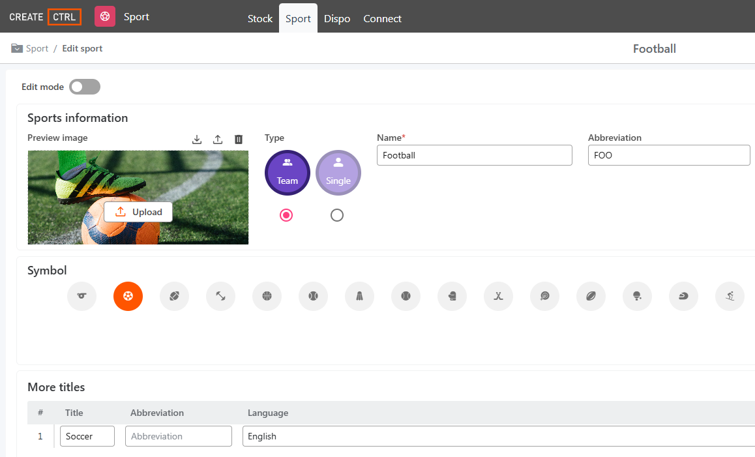Open the Sport tab
Viewport: 755px width, 457px height.
point(298,19)
